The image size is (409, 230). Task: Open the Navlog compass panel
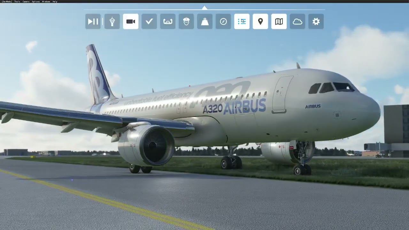point(223,21)
